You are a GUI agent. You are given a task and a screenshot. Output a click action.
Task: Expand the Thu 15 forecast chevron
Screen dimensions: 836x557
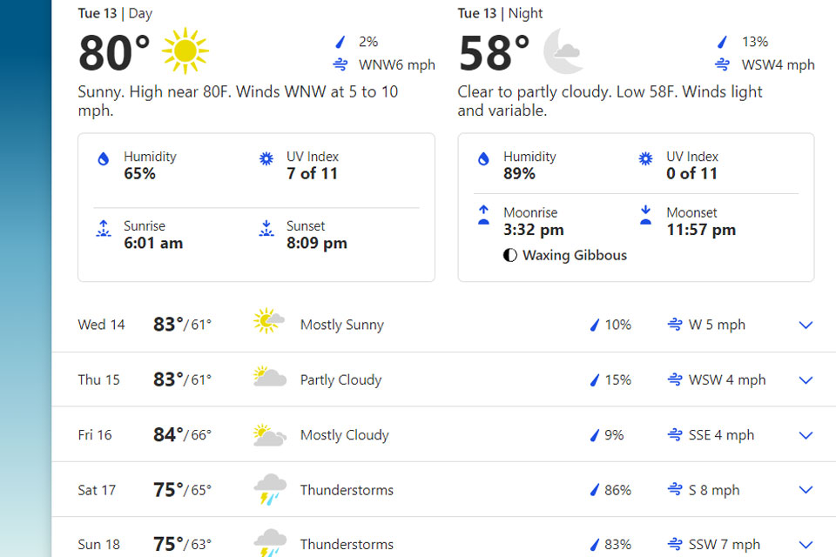coord(806,380)
